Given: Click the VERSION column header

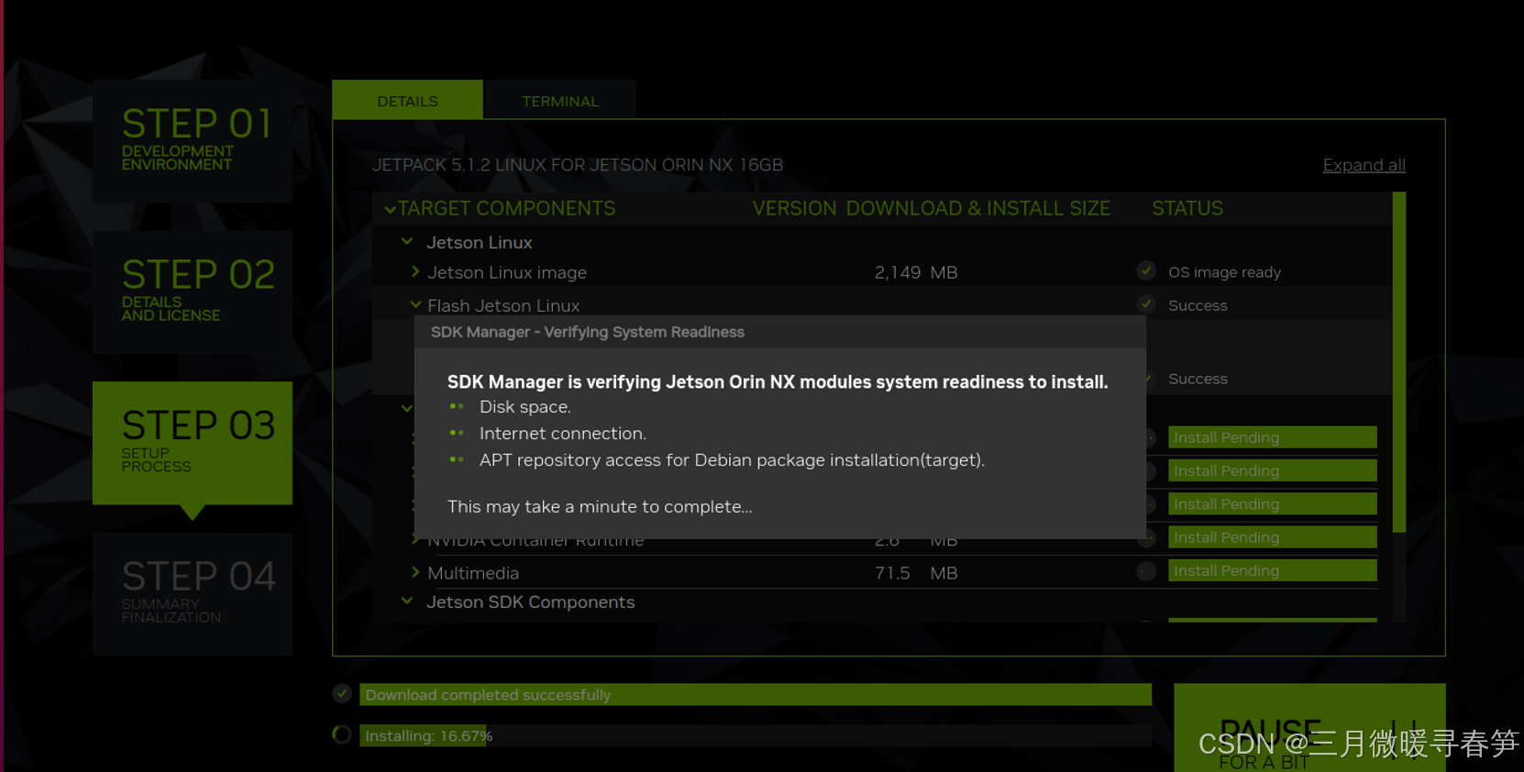Looking at the screenshot, I should 794,209.
